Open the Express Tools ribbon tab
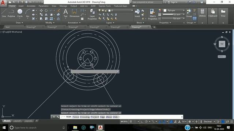This screenshot has width=234, height=131. click(105, 6)
